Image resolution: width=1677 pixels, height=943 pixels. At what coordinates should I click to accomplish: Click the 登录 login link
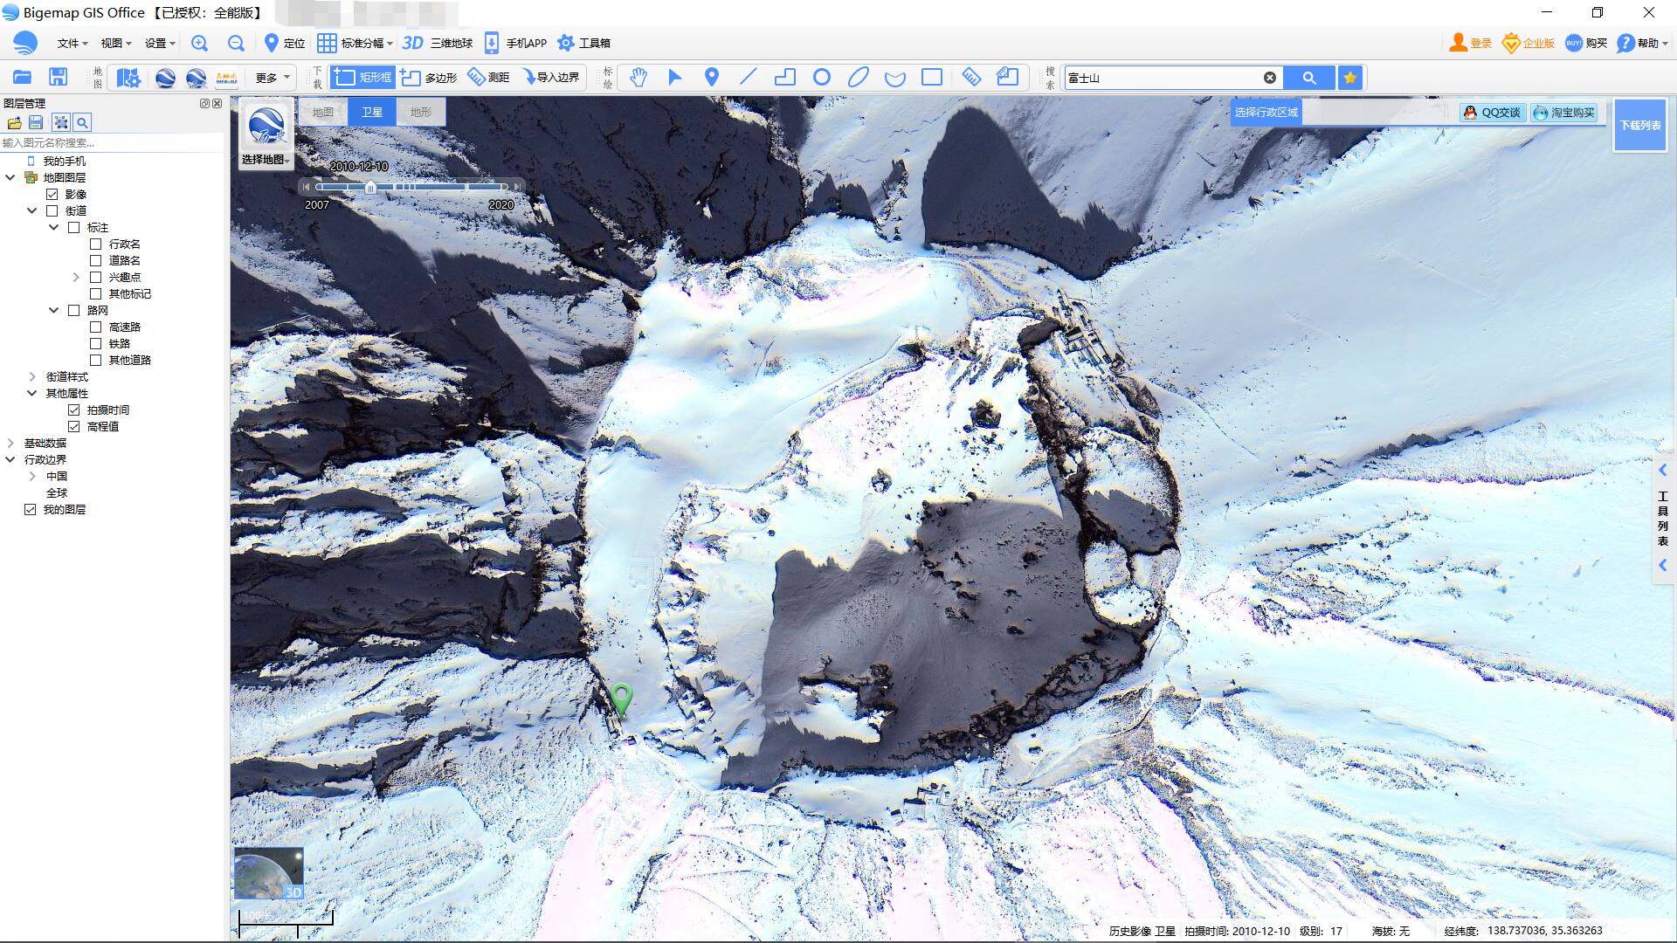point(1471,43)
